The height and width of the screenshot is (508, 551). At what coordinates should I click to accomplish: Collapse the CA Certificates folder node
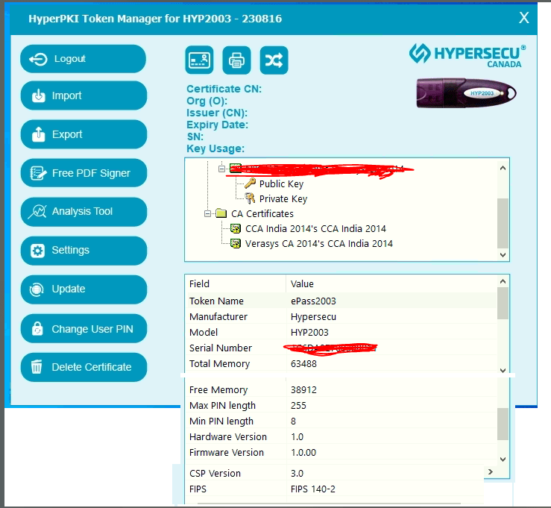point(208,214)
